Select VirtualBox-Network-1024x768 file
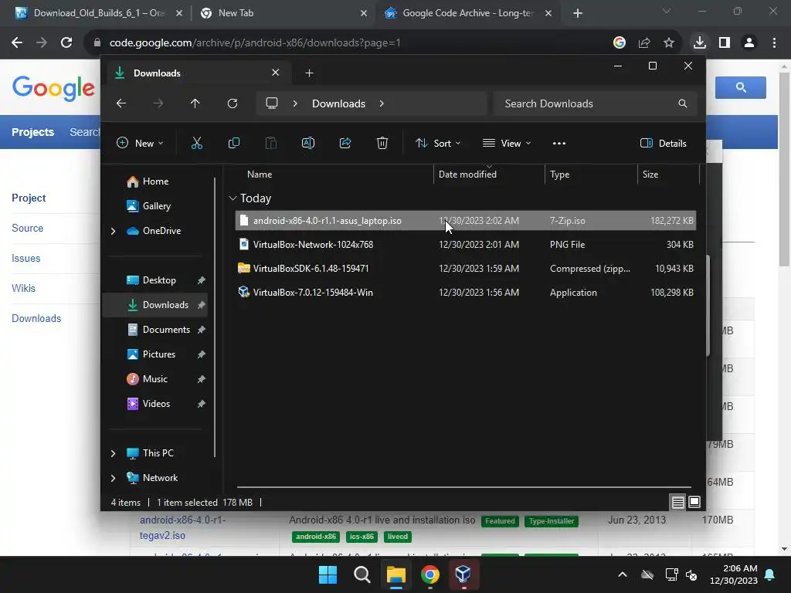 [x=466, y=245]
